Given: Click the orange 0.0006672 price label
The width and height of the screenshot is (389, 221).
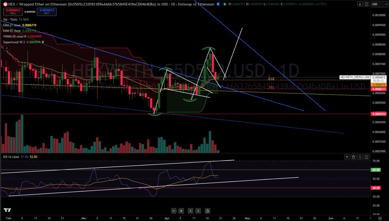Looking at the screenshot, I should (x=379, y=85).
